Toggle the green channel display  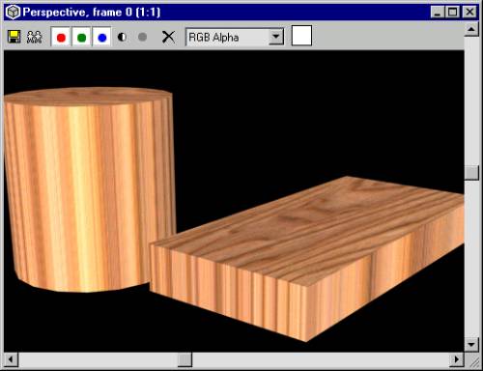click(x=81, y=37)
